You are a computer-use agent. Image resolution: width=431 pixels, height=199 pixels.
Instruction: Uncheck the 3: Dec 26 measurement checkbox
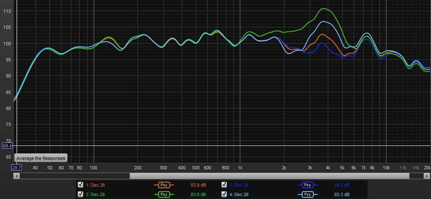click(81, 194)
